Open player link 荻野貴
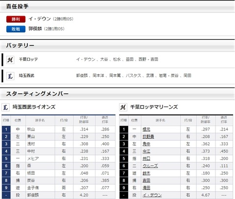This screenshot has width=235, height=199. (x=148, y=137)
